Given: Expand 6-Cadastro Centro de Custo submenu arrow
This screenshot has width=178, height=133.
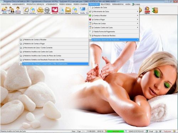Looking at the screenshot, I should coord(137,27).
